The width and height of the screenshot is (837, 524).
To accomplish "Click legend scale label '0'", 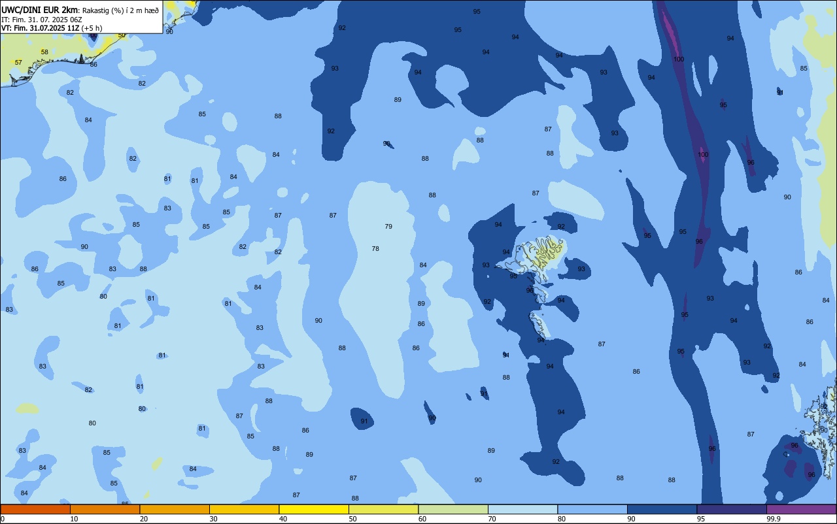I will click(x=3, y=519).
